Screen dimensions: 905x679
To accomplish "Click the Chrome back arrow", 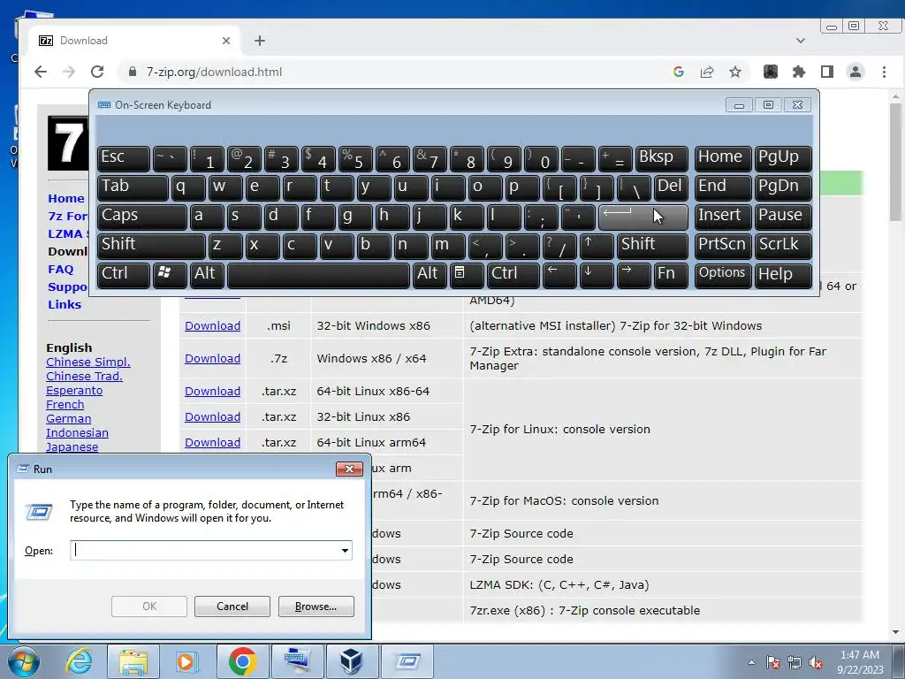I will pyautogui.click(x=41, y=72).
